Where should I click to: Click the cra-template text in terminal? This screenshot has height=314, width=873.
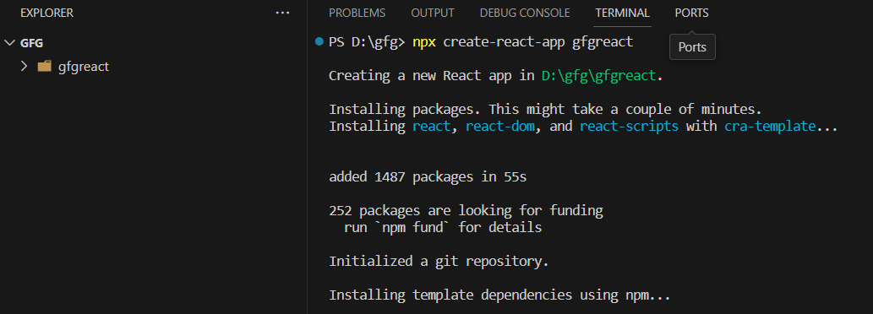click(x=770, y=126)
